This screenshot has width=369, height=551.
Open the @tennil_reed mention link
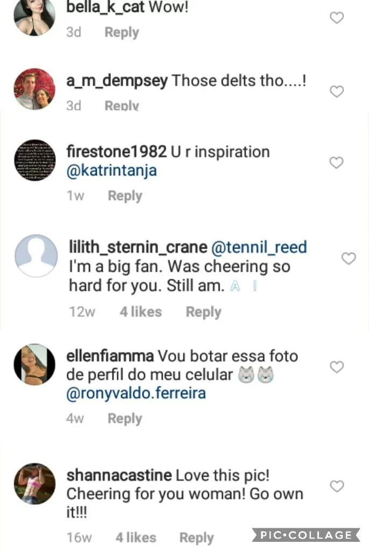pyautogui.click(x=259, y=247)
